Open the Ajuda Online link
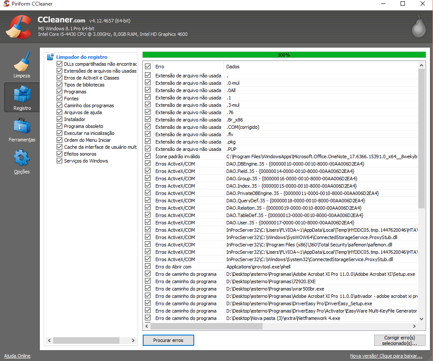This screenshot has height=361, width=433. (17, 356)
